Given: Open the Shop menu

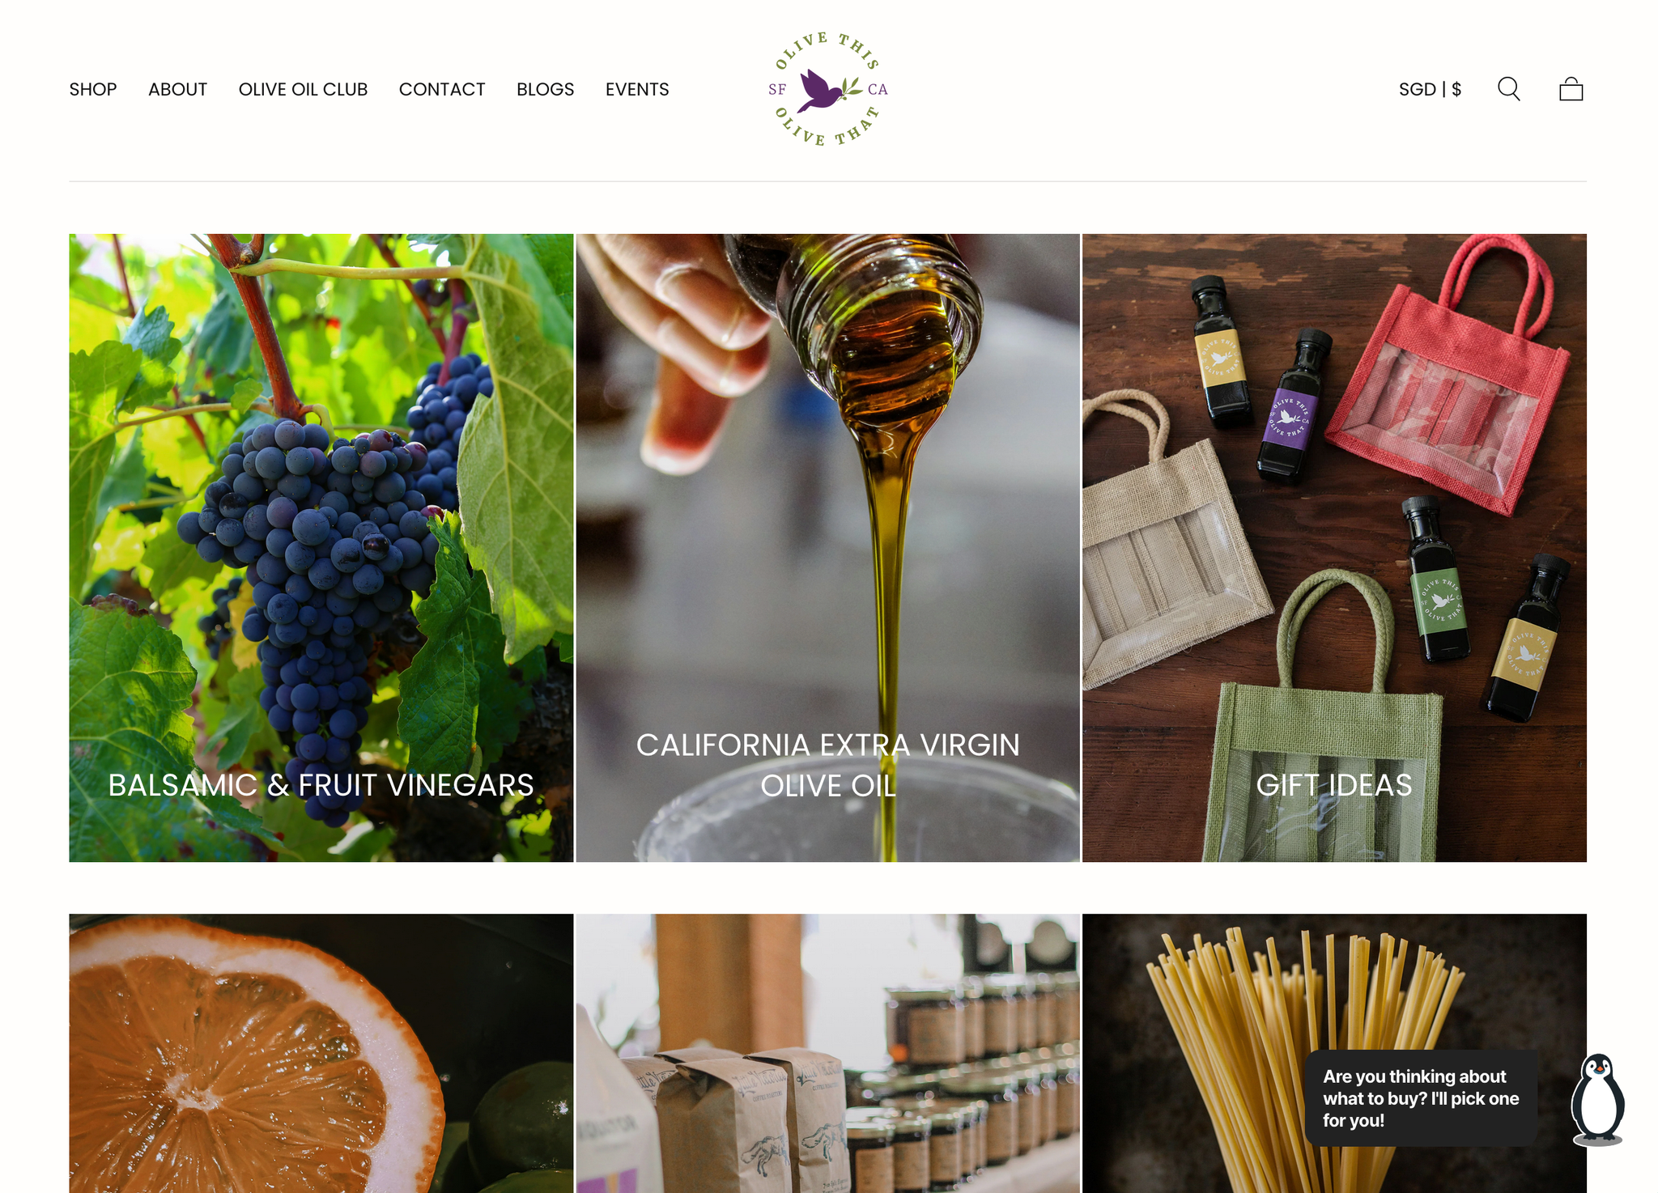Looking at the screenshot, I should 93,89.
